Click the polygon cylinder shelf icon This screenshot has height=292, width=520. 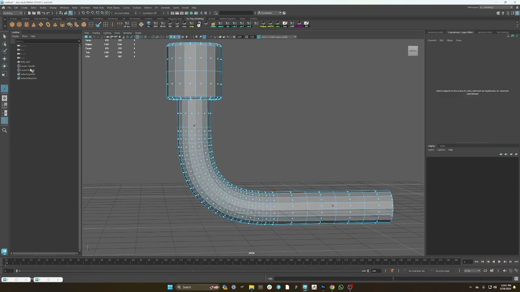[26, 25]
